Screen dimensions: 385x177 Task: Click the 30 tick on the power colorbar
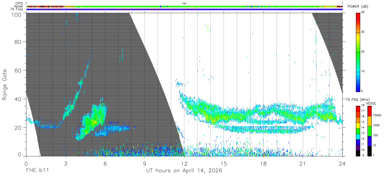(x=363, y=32)
